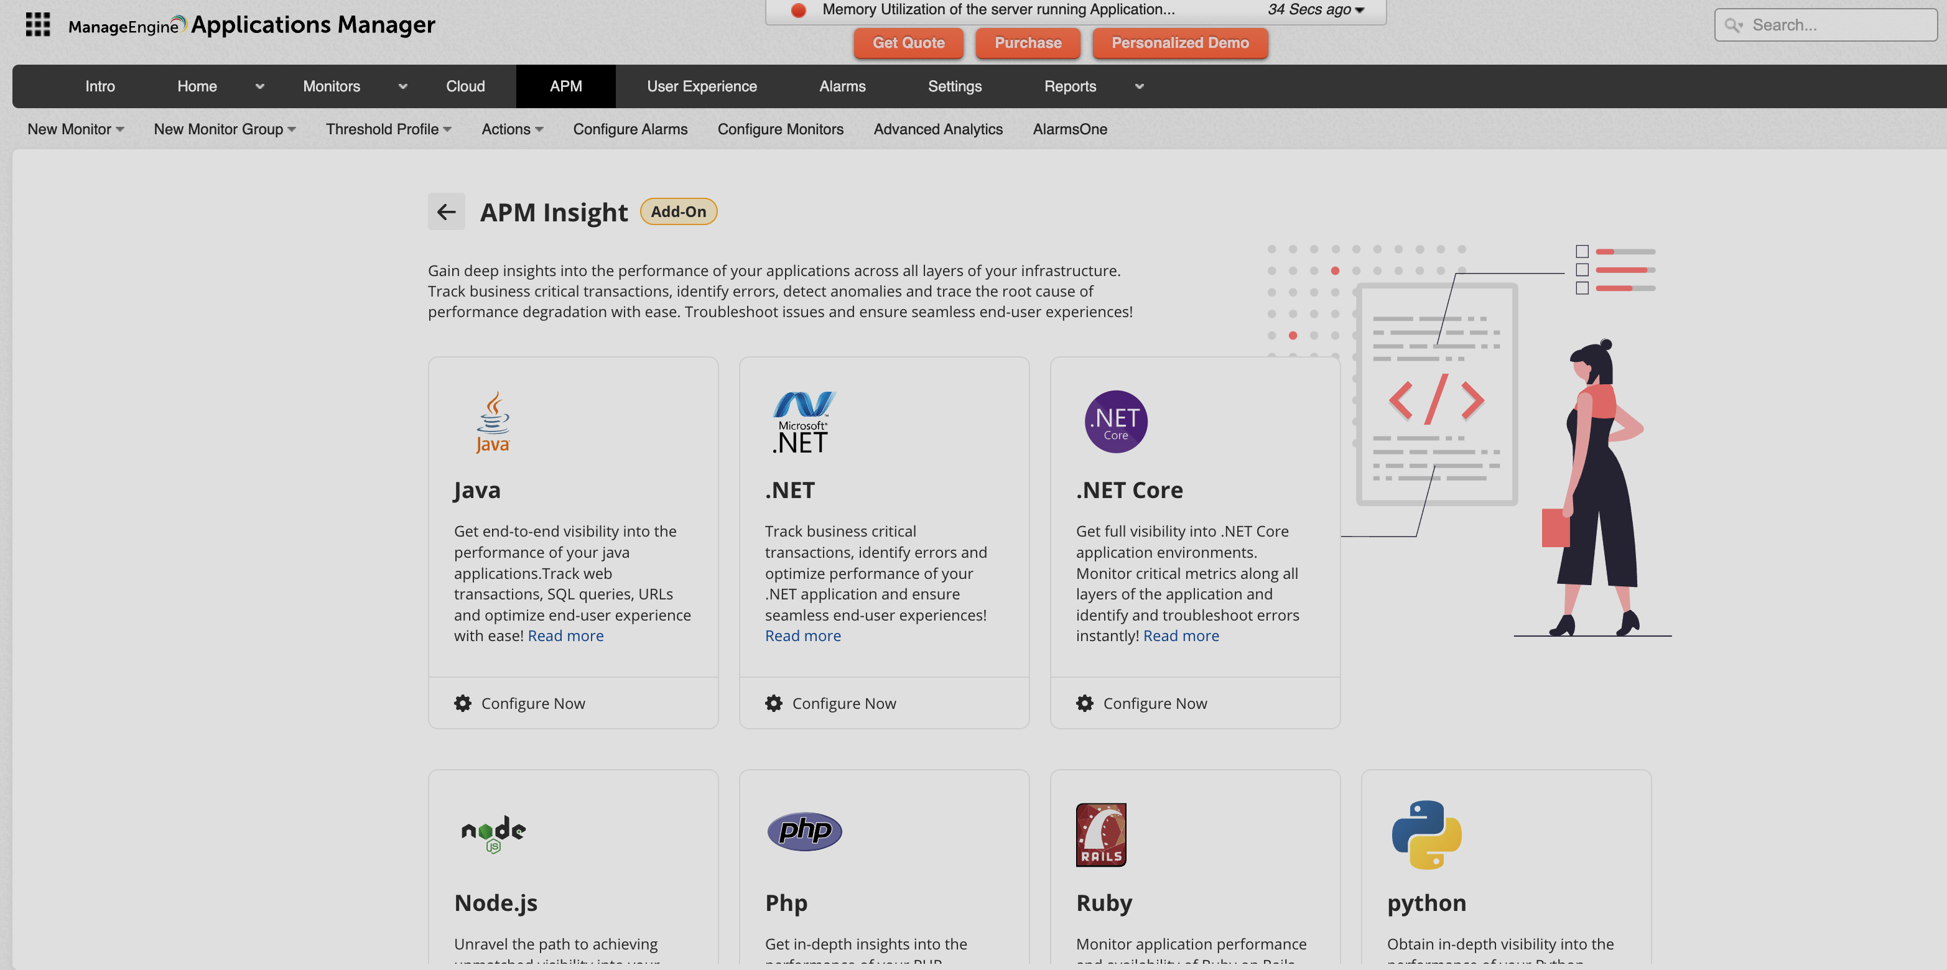Screen dimensions: 1947x970
Task: Tick the third checkbox in the illustration
Action: click(1582, 288)
